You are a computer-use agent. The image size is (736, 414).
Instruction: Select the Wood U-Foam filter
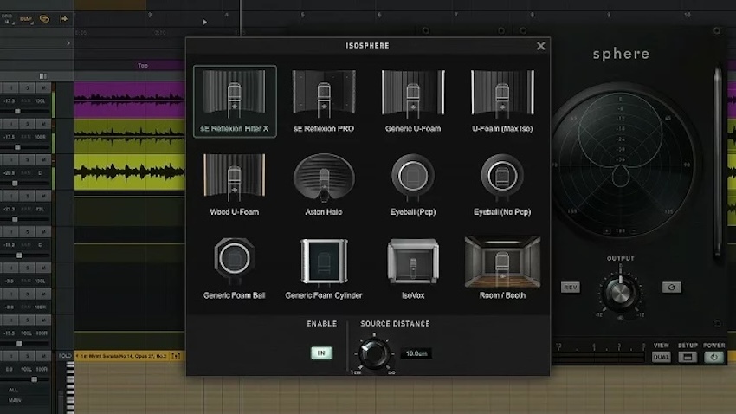(x=235, y=184)
